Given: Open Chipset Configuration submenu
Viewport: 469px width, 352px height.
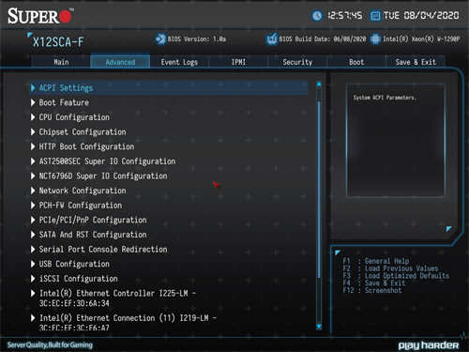Looking at the screenshot, I should (169, 131).
